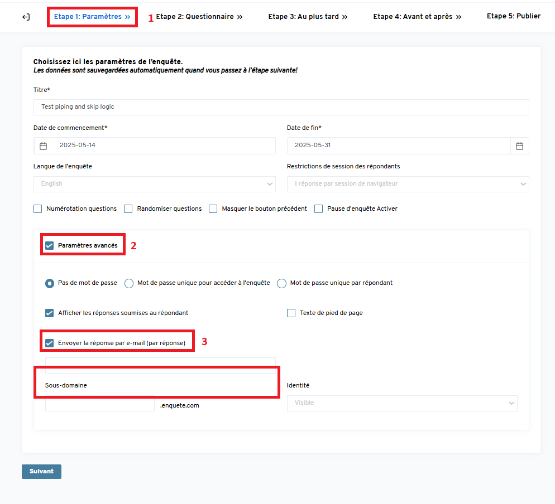Expand Langue de l'enquête dropdown

(154, 184)
